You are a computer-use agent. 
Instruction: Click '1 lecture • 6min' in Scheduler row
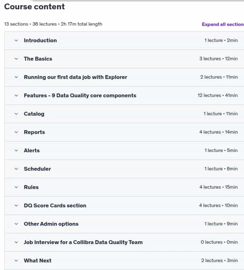point(221,169)
